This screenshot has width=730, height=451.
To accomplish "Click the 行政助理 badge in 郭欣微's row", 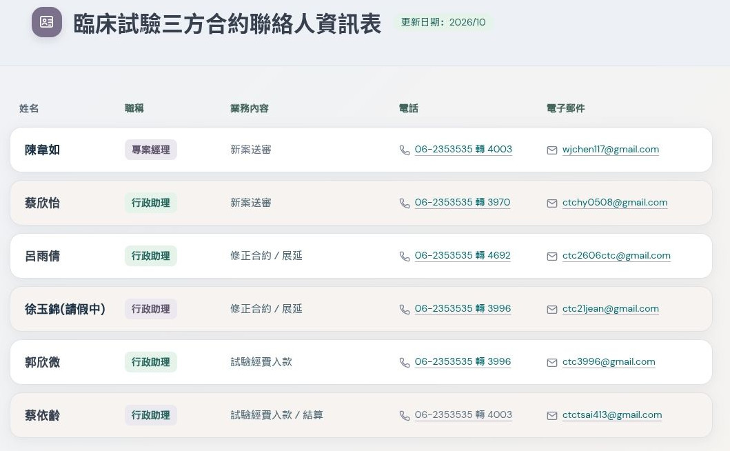I will (x=151, y=362).
